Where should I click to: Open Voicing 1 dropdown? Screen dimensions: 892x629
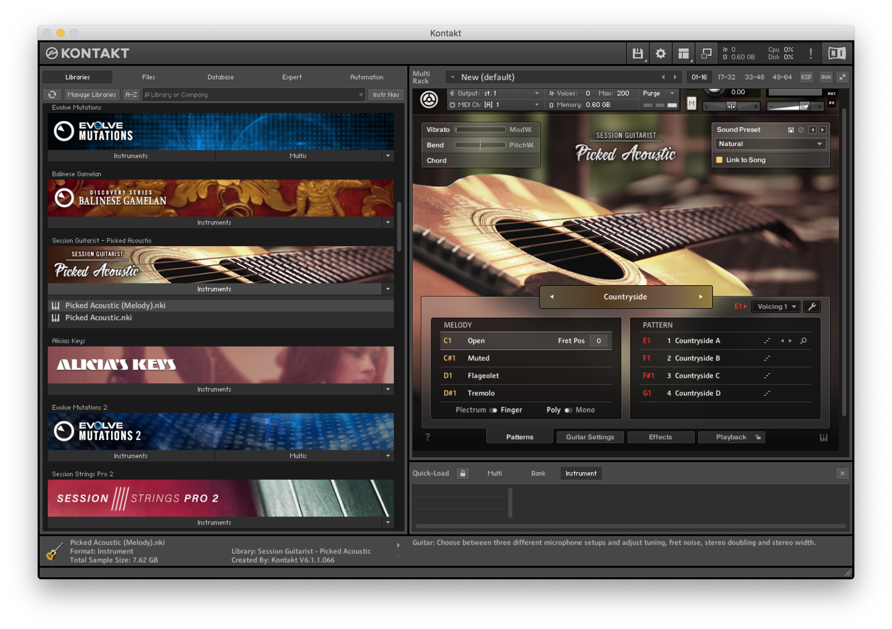776,307
